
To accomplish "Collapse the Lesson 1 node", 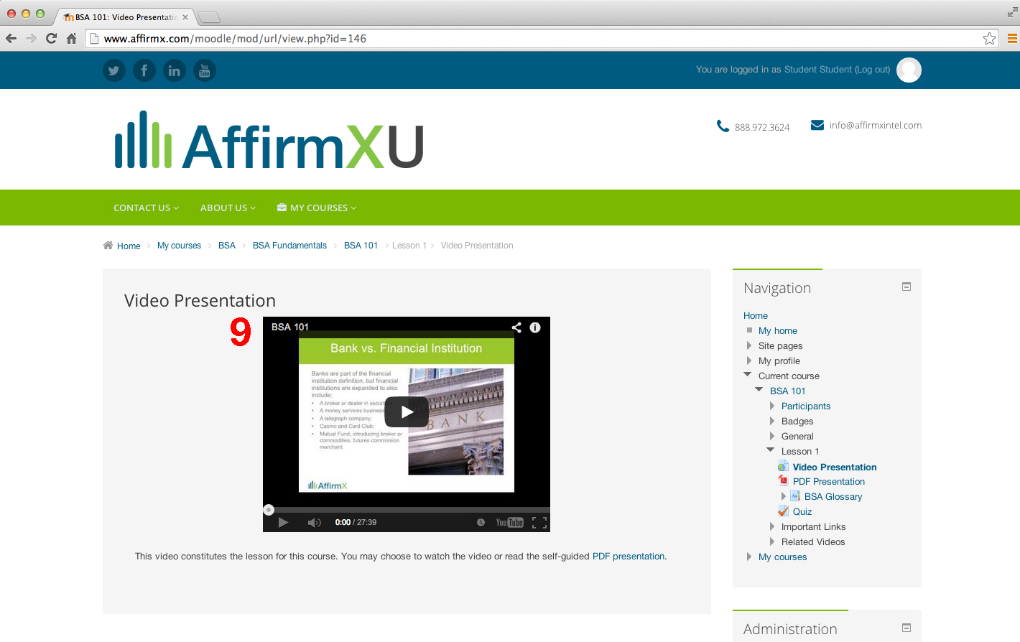I will 771,450.
